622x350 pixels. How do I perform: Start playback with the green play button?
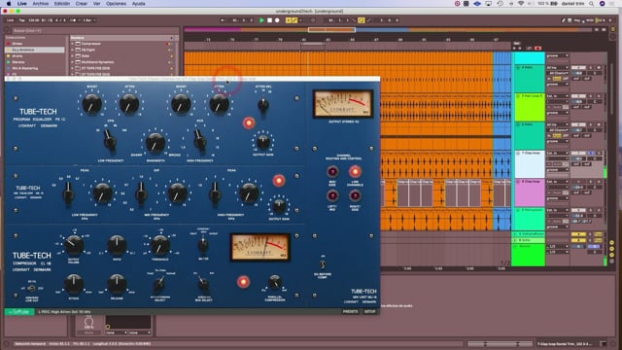pos(261,20)
